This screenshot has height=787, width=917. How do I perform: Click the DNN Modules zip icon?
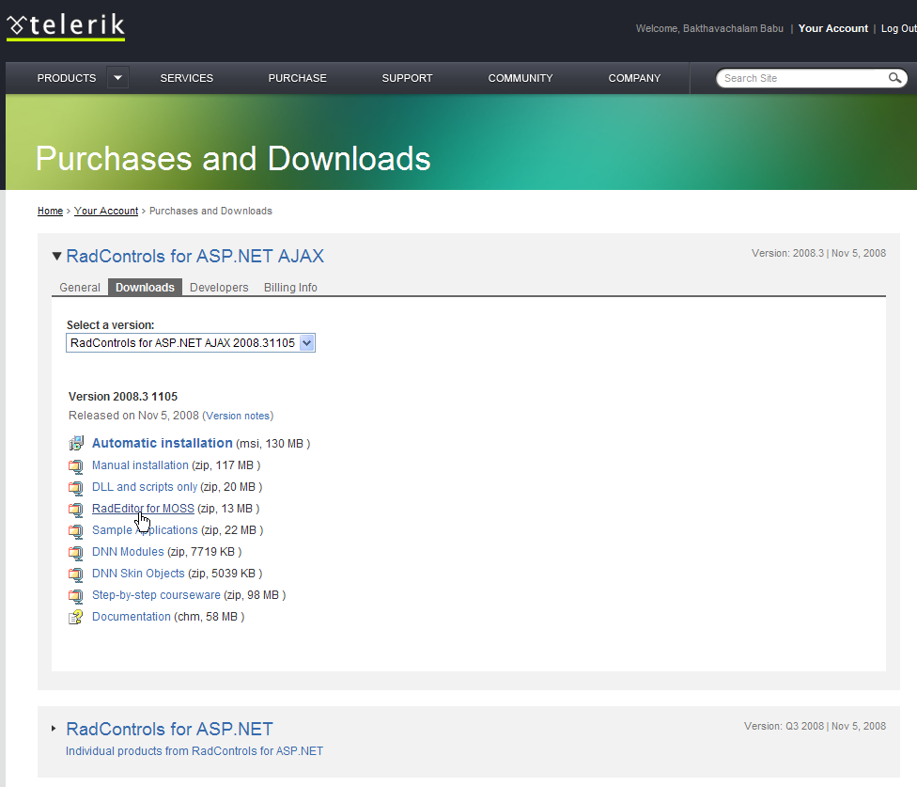pos(76,552)
